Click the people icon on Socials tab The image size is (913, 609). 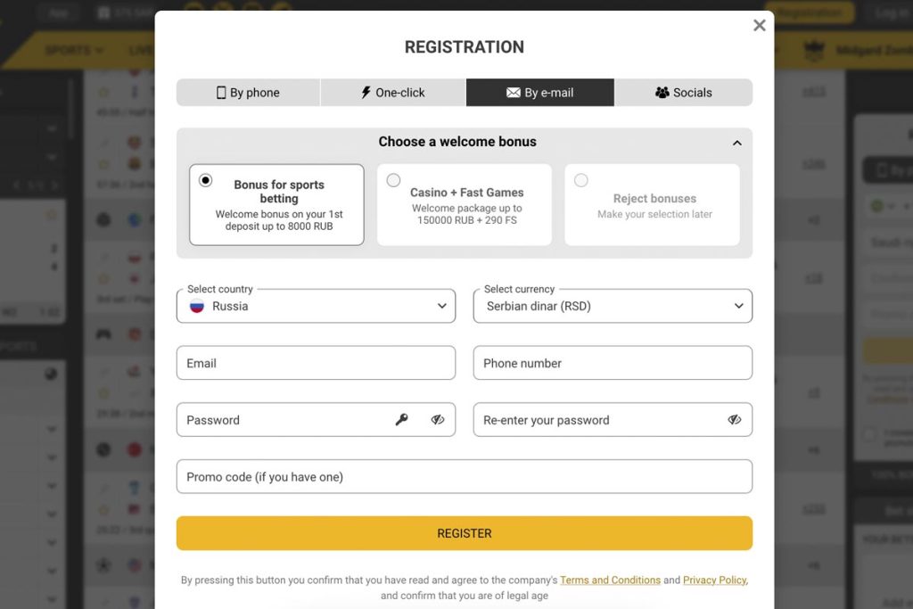tap(662, 93)
